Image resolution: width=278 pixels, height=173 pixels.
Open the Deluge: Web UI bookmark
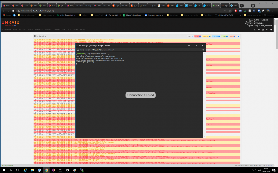(113, 15)
